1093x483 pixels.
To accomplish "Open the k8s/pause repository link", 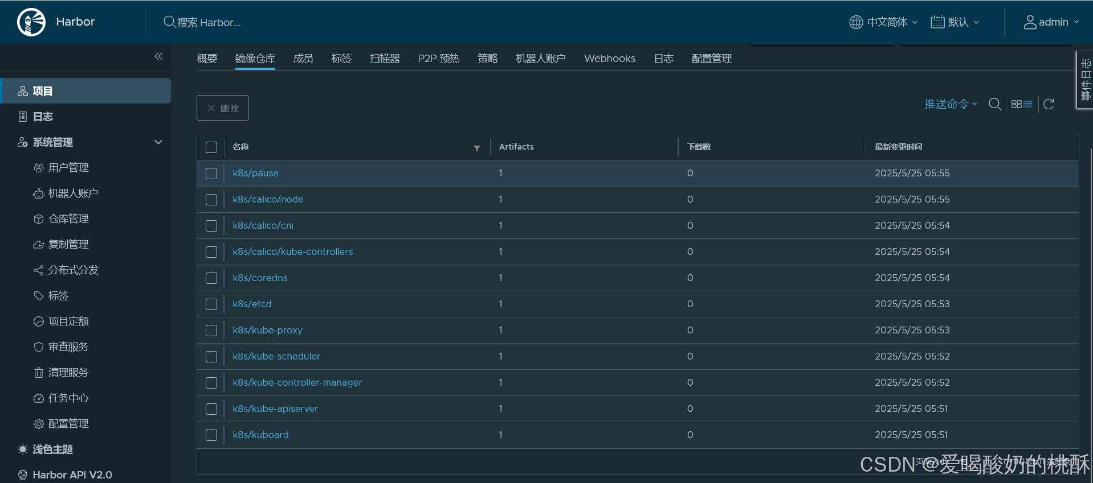I will [x=255, y=173].
